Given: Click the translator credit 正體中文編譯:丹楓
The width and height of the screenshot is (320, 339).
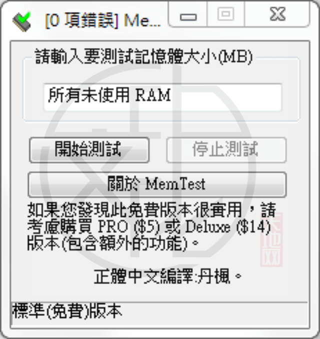Looking at the screenshot, I should pyautogui.click(x=167, y=276).
